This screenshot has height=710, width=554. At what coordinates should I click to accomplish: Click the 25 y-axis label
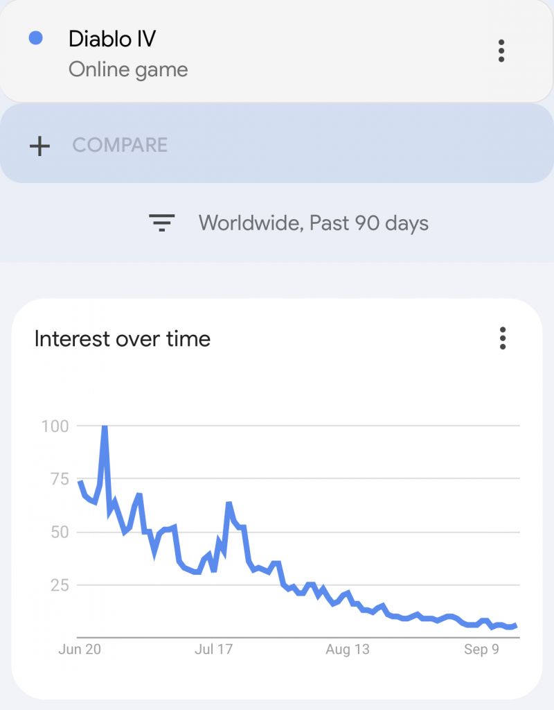coord(59,585)
